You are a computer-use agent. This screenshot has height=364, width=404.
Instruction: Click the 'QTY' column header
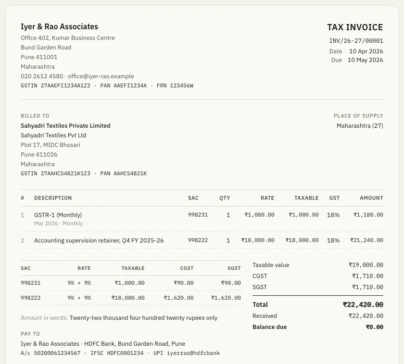225,198
